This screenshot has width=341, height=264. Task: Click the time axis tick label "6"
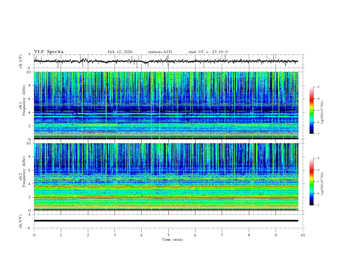click(x=195, y=235)
